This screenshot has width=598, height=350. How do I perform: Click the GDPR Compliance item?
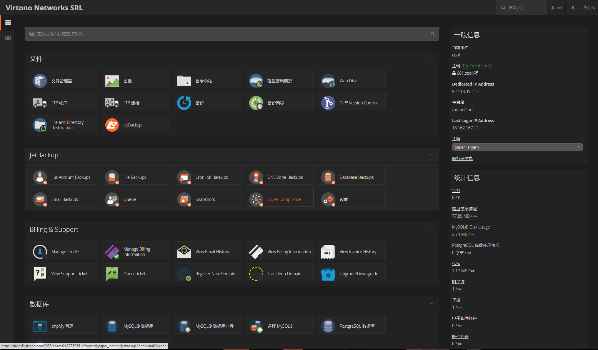click(284, 199)
